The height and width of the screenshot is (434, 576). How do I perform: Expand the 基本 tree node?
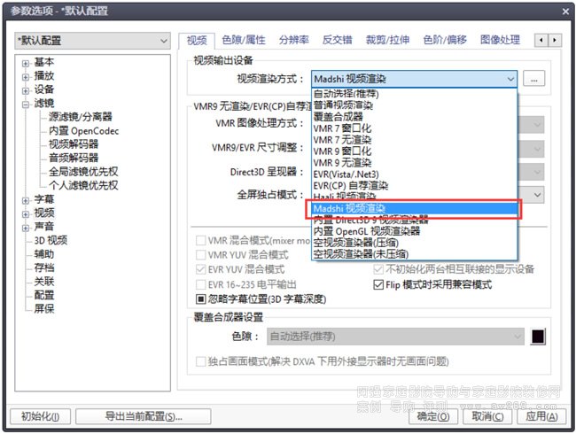[26, 63]
